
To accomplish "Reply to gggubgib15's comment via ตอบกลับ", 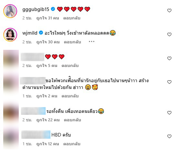I will click(72, 18).
